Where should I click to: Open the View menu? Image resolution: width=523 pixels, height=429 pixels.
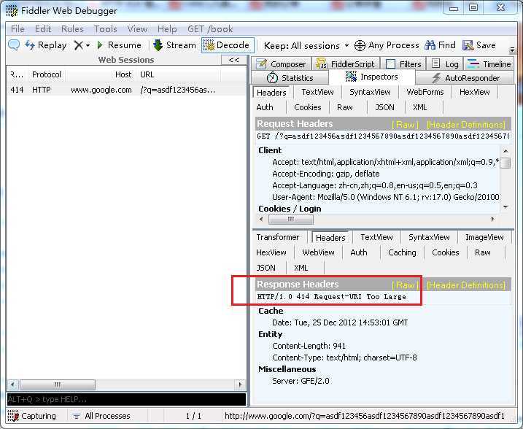click(137, 29)
